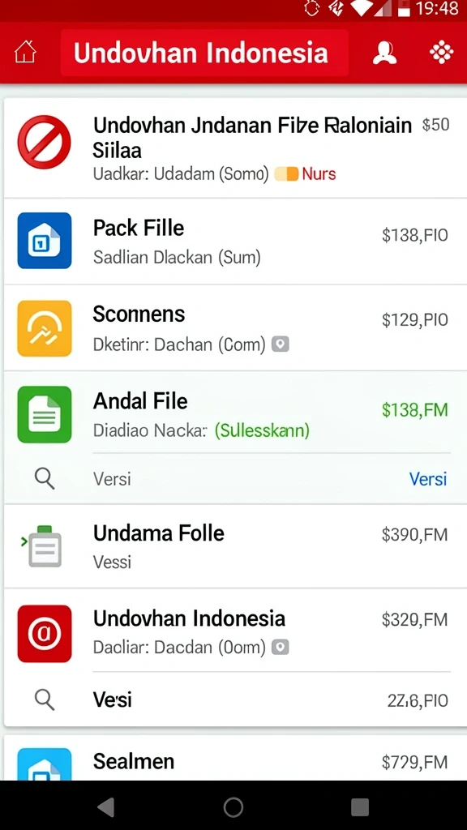The height and width of the screenshot is (830, 467).
Task: Tap the Android back navigation button
Action: (106, 807)
